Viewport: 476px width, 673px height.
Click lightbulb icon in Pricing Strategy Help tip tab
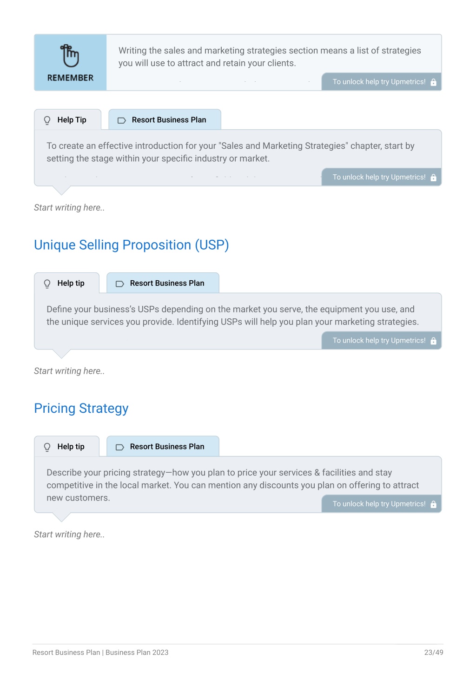click(47, 447)
